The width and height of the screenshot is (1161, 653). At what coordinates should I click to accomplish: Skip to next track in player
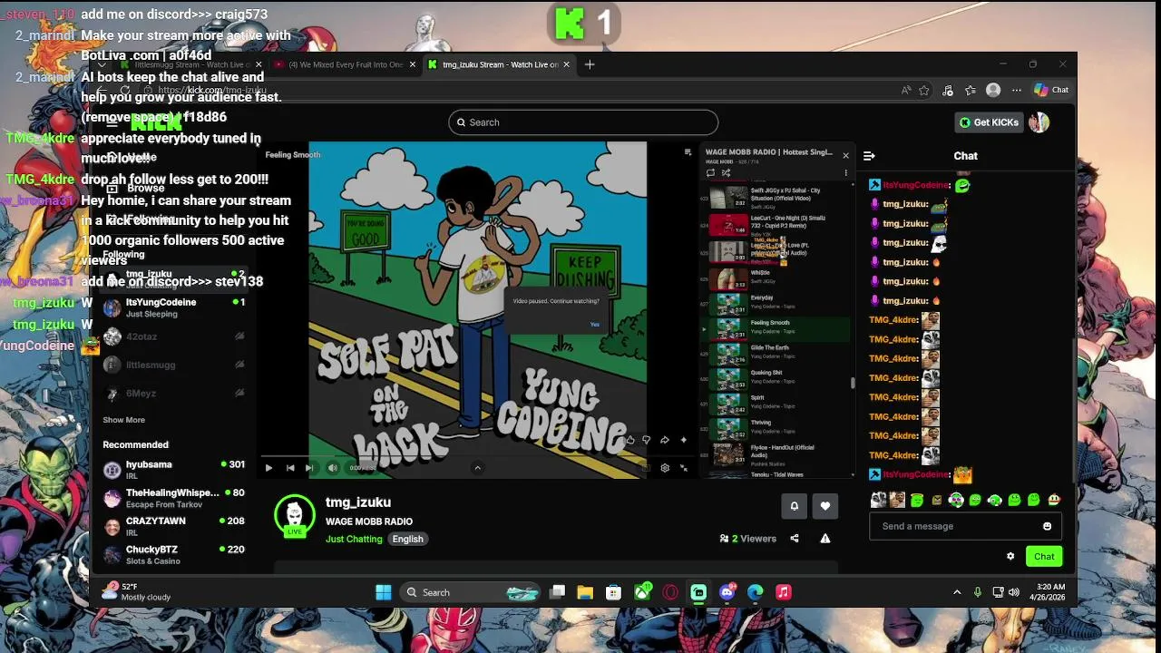point(309,468)
